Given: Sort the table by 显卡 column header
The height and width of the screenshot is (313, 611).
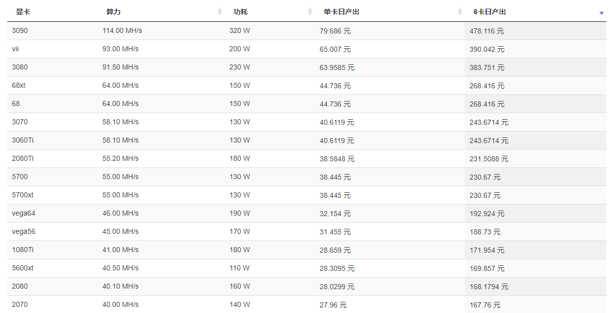Looking at the screenshot, I should (x=23, y=12).
